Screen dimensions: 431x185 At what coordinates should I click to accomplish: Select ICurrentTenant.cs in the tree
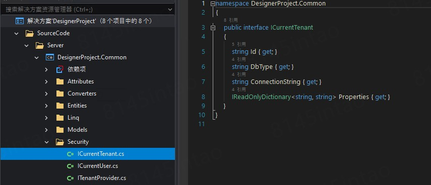click(87, 154)
